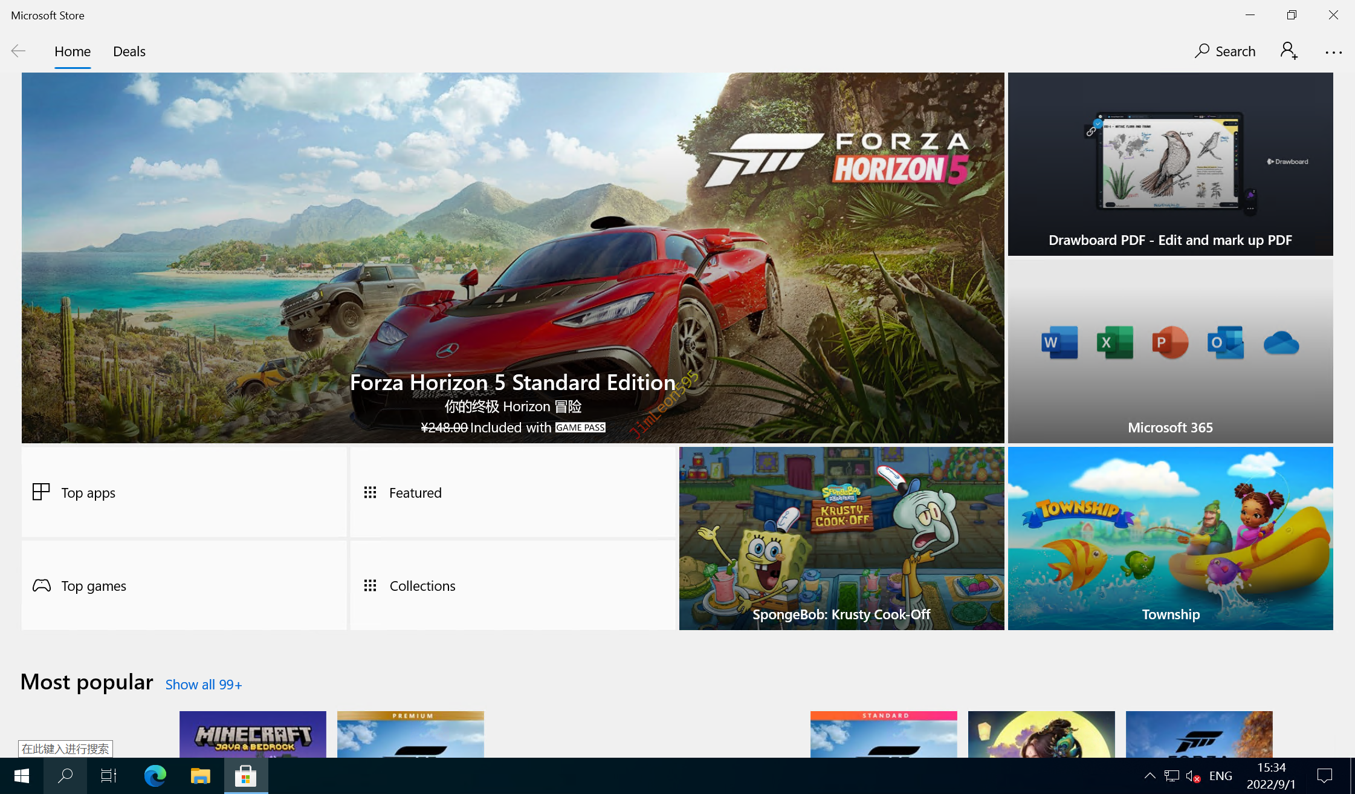1355x794 pixels.
Task: Open the Collections category tile
Action: pyautogui.click(x=512, y=585)
